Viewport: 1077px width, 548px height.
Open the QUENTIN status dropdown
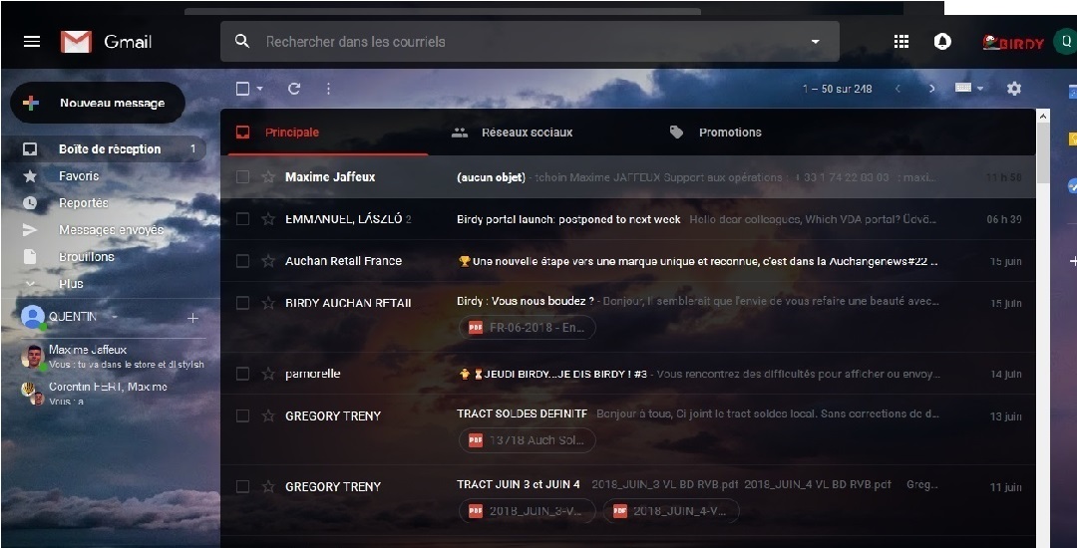pyautogui.click(x=115, y=317)
